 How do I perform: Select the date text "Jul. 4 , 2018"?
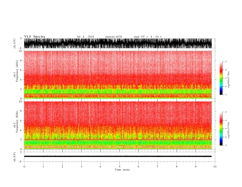[x=85, y=37]
